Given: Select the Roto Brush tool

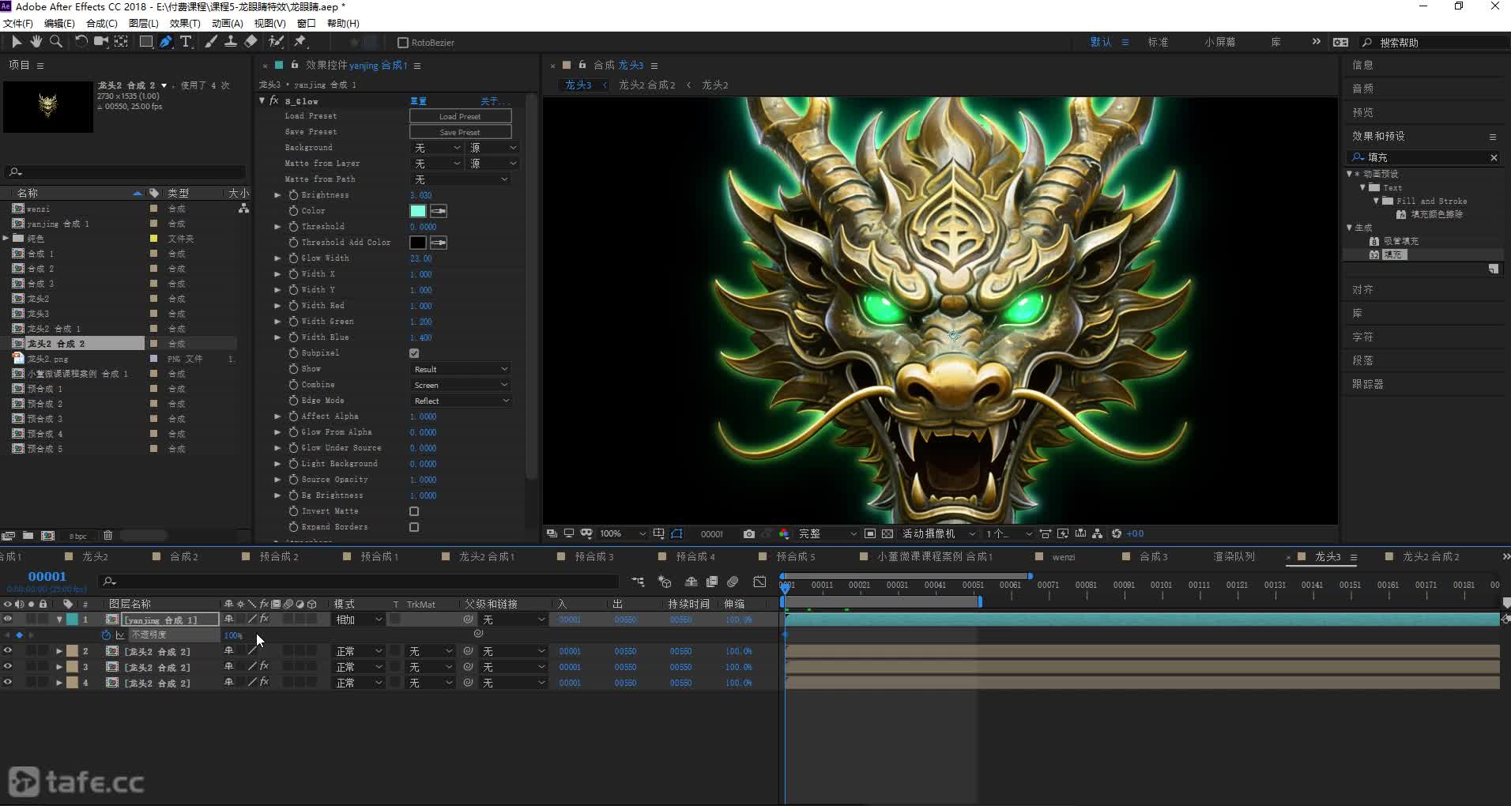Looking at the screenshot, I should tap(276, 42).
